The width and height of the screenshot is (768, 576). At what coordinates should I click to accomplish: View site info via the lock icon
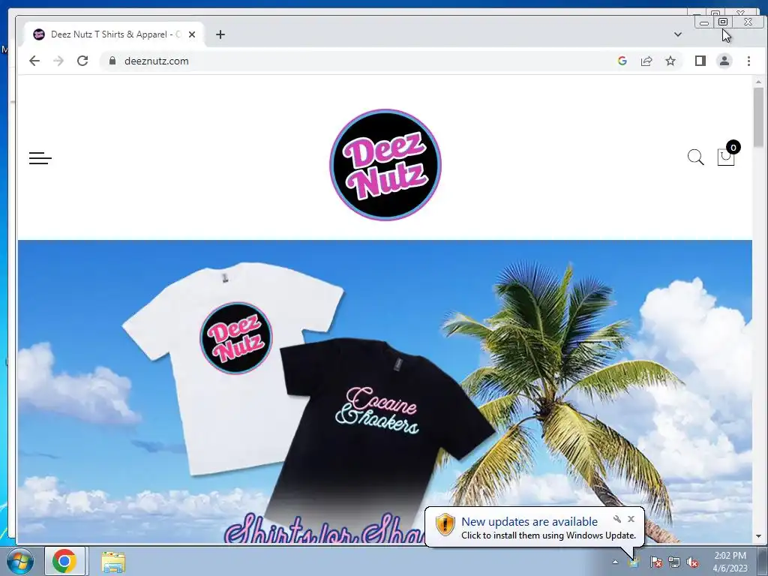(x=112, y=61)
